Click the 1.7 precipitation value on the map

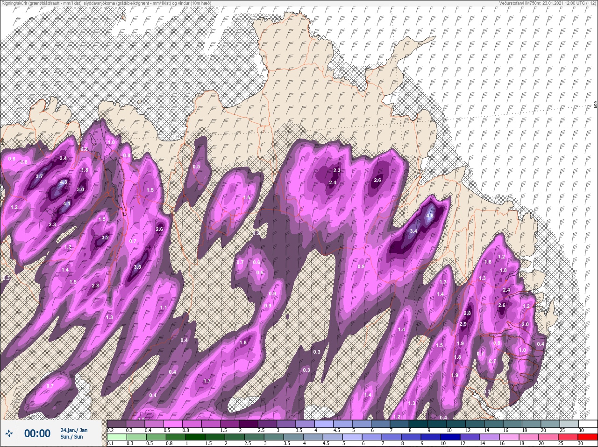pyautogui.click(x=207, y=381)
